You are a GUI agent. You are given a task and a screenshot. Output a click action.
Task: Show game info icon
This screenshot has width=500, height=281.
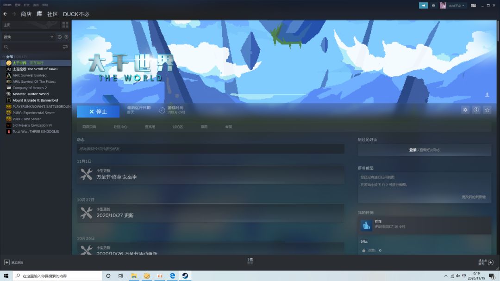point(476,110)
